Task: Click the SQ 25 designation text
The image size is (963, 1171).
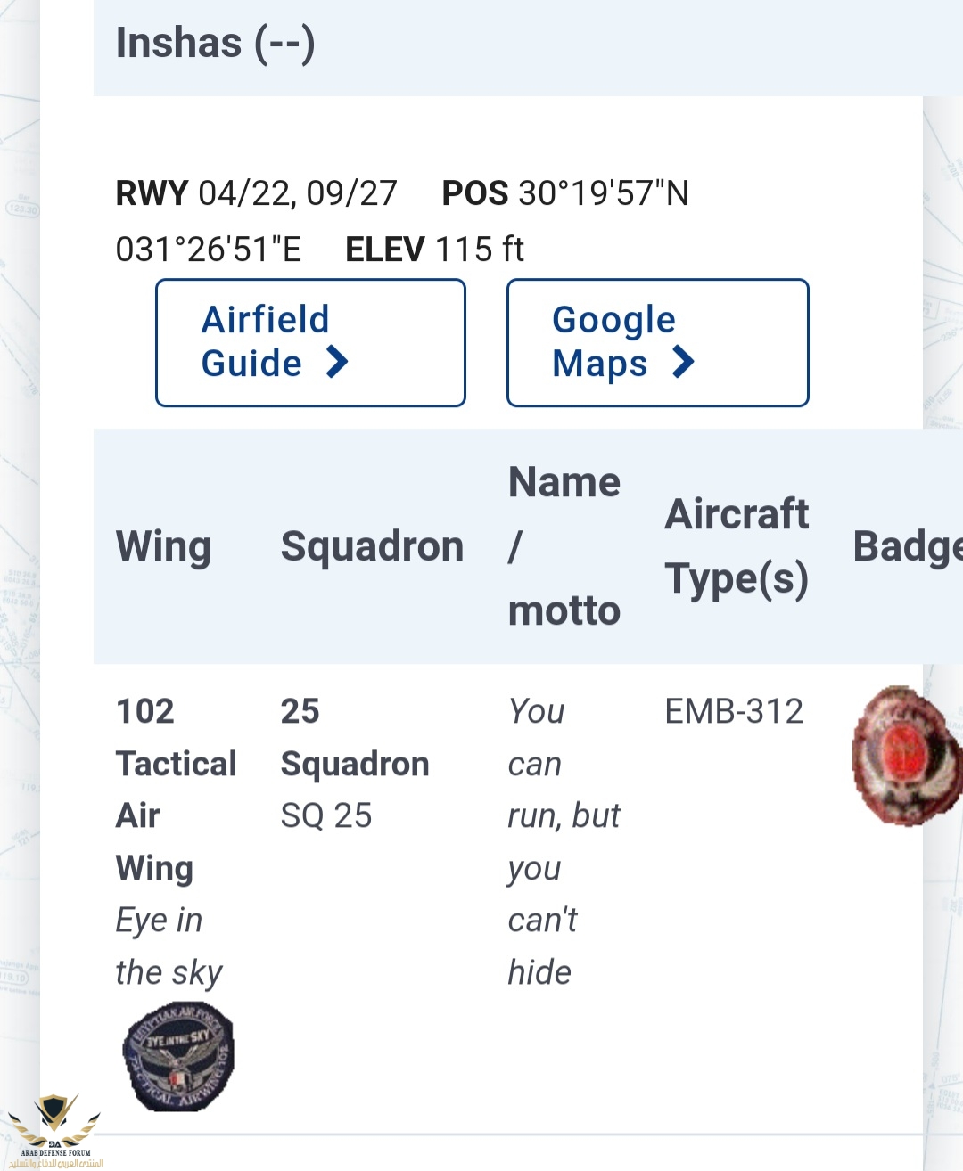Action: [326, 815]
